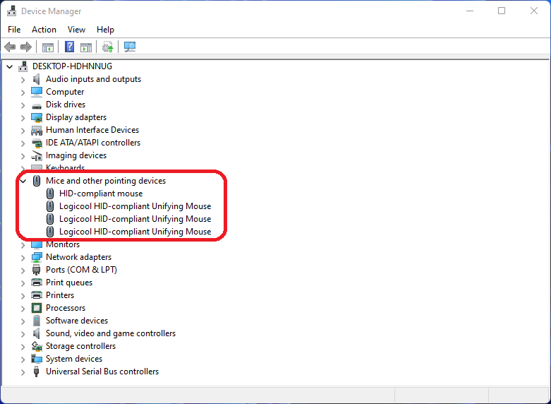Screen dimensions: 551x404
Task: Select the DESKTOP-HDHNNUG computer name
Action: click(x=72, y=66)
